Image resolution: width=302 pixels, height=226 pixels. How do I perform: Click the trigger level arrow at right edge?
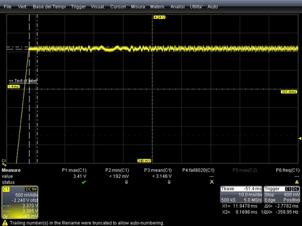(x=300, y=138)
